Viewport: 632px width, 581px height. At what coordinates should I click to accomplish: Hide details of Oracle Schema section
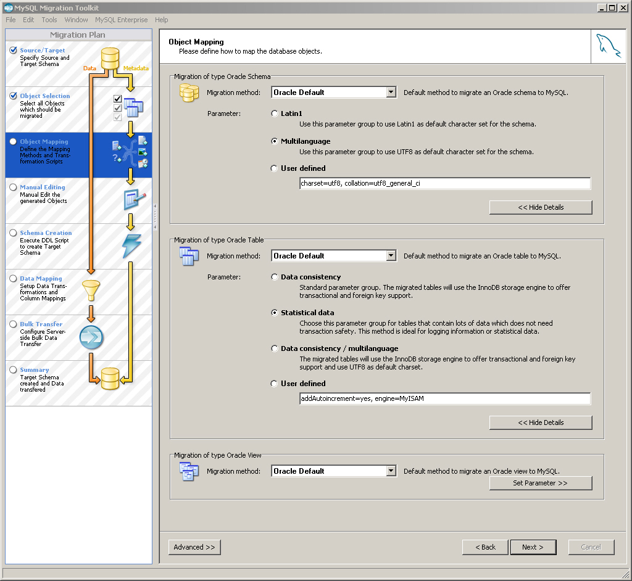pyautogui.click(x=541, y=207)
